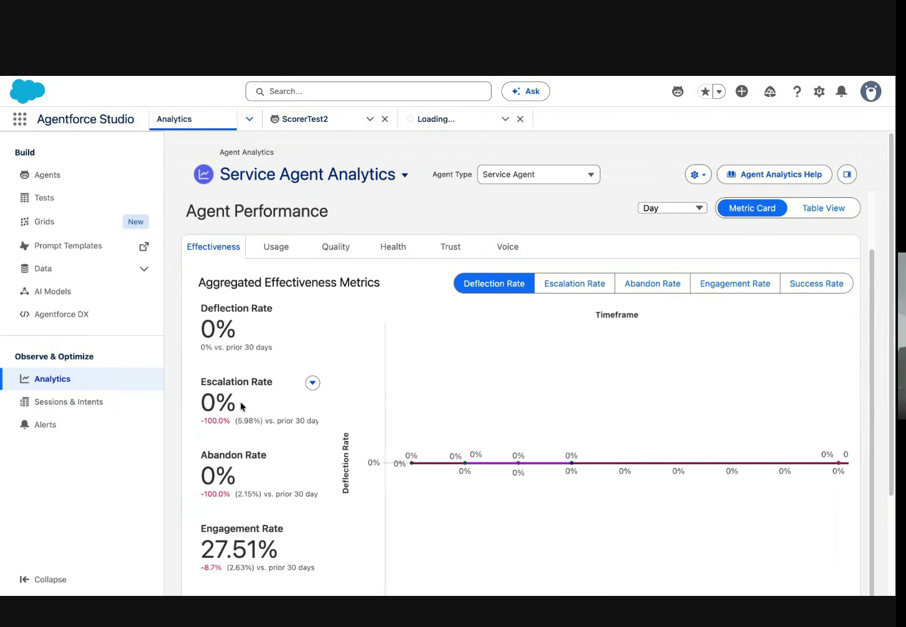Toggle the side panel icon next to Agent Analytics Help
The width and height of the screenshot is (906, 627).
pos(847,175)
